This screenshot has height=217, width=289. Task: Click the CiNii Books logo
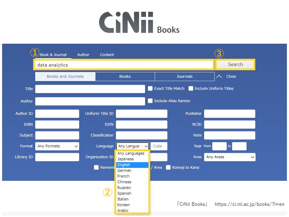click(139, 23)
